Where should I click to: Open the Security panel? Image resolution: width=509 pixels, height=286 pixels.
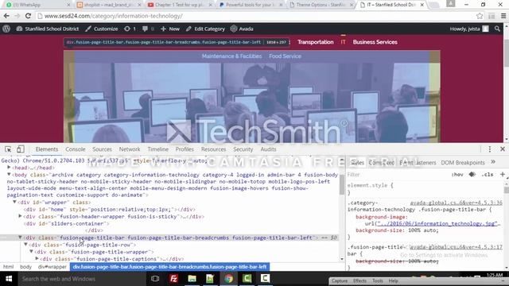243,149
